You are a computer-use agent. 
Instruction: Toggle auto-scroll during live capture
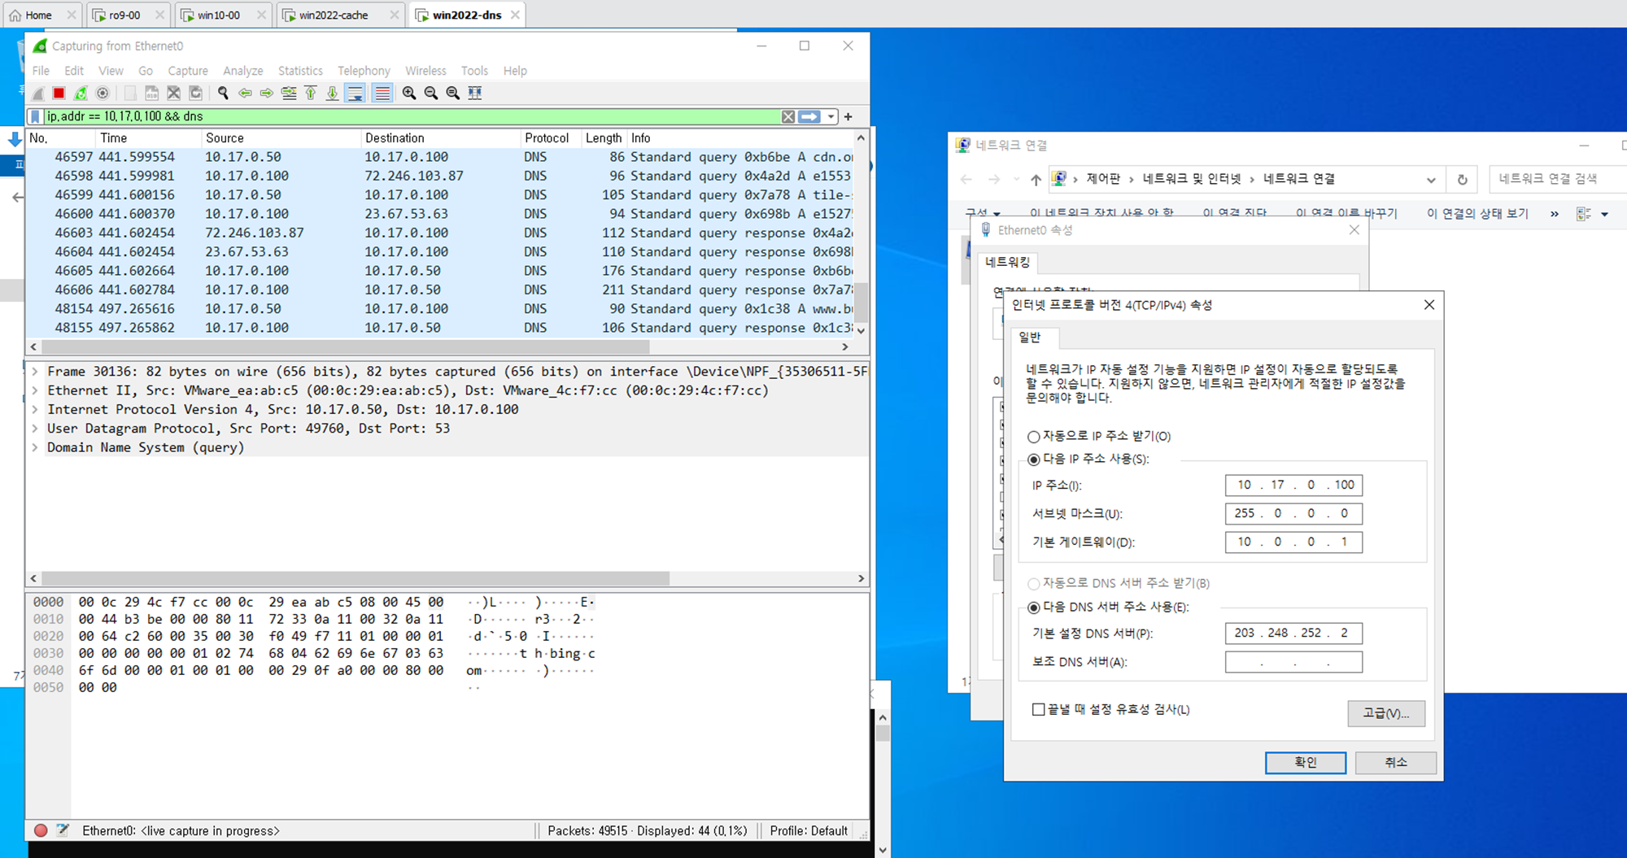coord(355,94)
